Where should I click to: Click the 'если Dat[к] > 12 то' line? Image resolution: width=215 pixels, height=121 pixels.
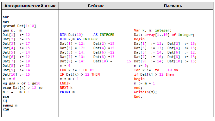click(22, 88)
